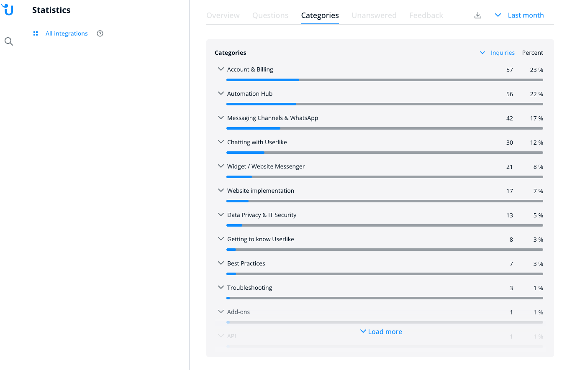Click Data Privacy & IT Security label

click(262, 215)
